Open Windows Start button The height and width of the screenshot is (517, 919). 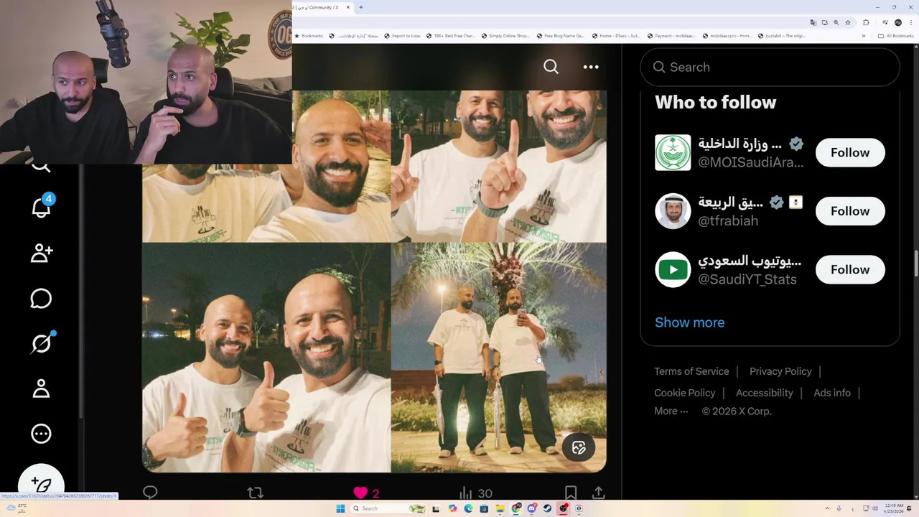pyautogui.click(x=340, y=508)
